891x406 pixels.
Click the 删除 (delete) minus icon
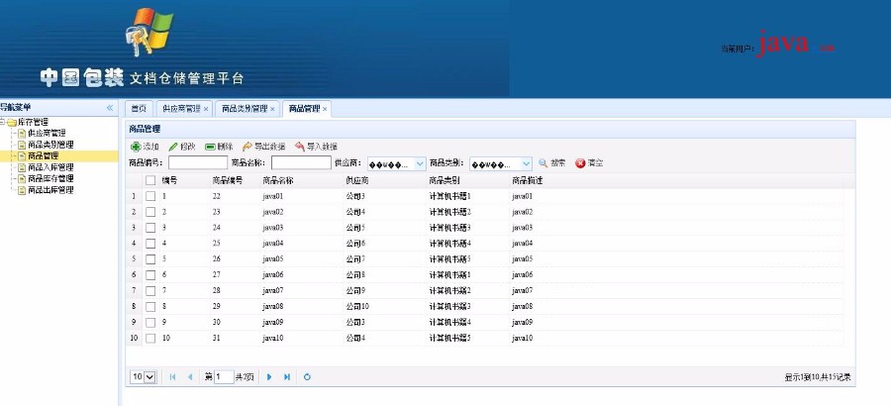point(210,147)
